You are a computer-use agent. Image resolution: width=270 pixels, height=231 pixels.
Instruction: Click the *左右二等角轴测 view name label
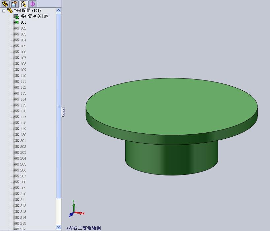(83, 228)
